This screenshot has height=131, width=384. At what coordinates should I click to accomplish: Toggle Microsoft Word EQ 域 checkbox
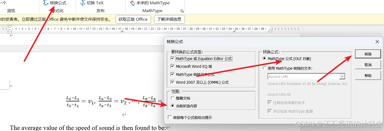tap(173, 66)
